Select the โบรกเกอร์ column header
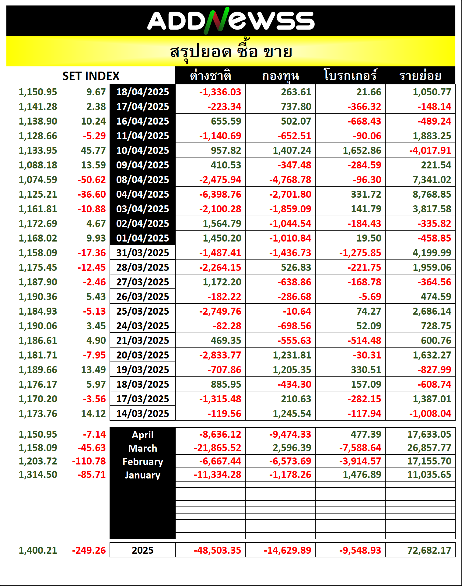Viewport: 462px width, 586px height. [351, 76]
